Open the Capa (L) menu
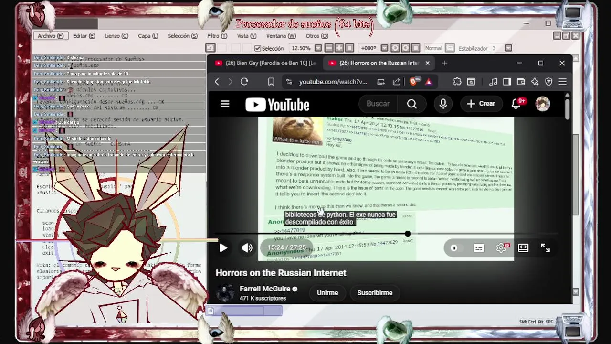The width and height of the screenshot is (611, 344). pos(148,36)
